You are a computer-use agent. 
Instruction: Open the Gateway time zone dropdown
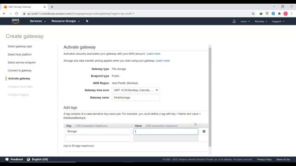(x=136, y=90)
